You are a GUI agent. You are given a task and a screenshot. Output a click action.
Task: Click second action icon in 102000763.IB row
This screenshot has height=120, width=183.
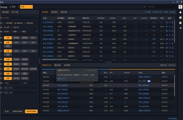[170, 43]
